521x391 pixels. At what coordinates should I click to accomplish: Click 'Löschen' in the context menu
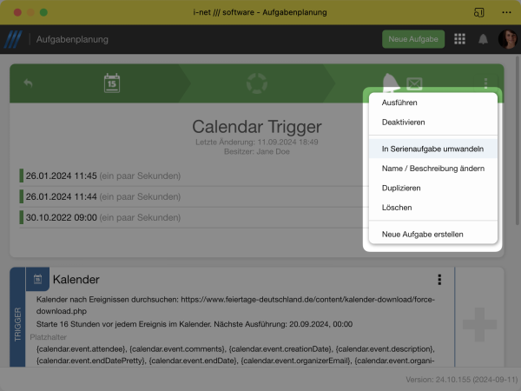397,208
